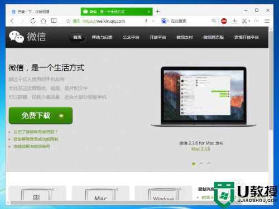Close the green WeChat tab
This screenshot has height=209, width=279.
149,12
